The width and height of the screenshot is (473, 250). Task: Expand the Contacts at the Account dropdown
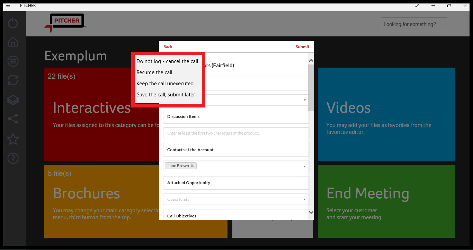pyautogui.click(x=304, y=166)
